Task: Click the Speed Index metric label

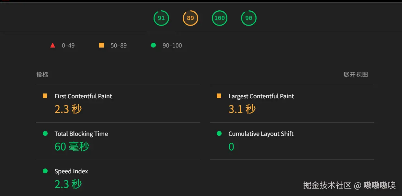Action: (71, 171)
